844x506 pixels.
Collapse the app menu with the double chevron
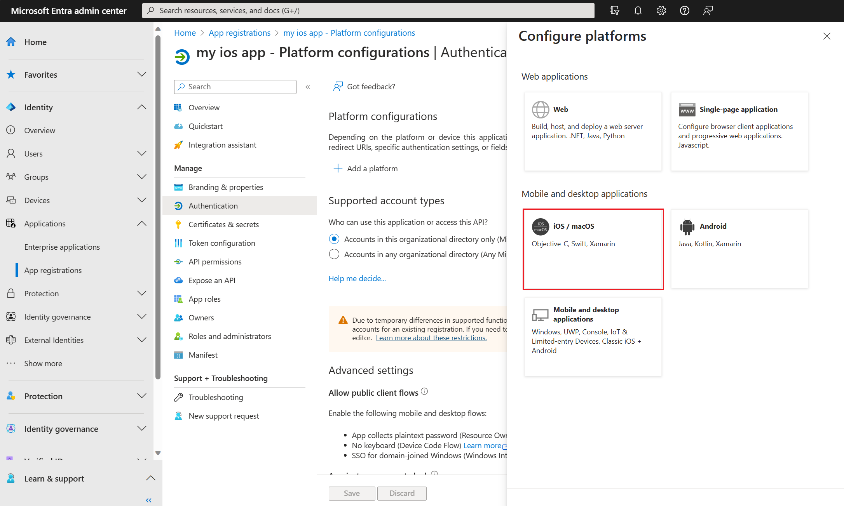tap(308, 87)
